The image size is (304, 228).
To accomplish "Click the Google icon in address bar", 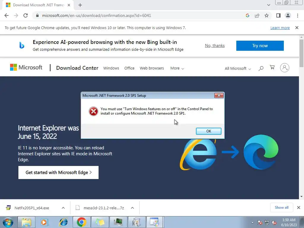I will 247,15.
